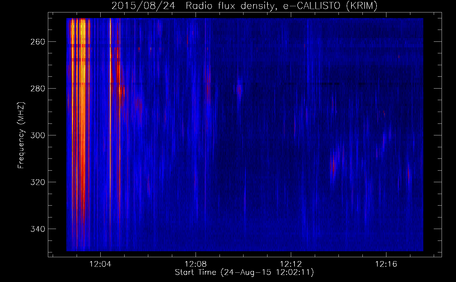The image size is (456, 282).
Task: Click the thin bright burst line just after 12:04
Action: 110,135
